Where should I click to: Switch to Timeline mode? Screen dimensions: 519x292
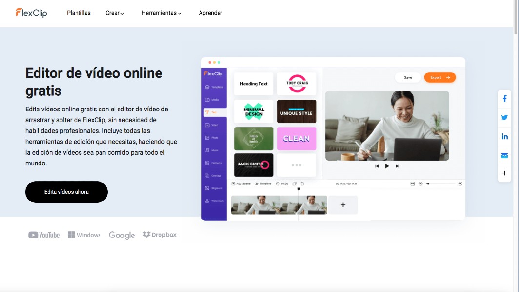click(263, 183)
